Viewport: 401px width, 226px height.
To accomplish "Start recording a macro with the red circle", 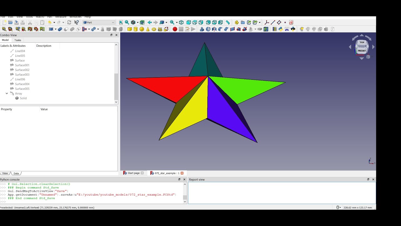I will (175, 29).
